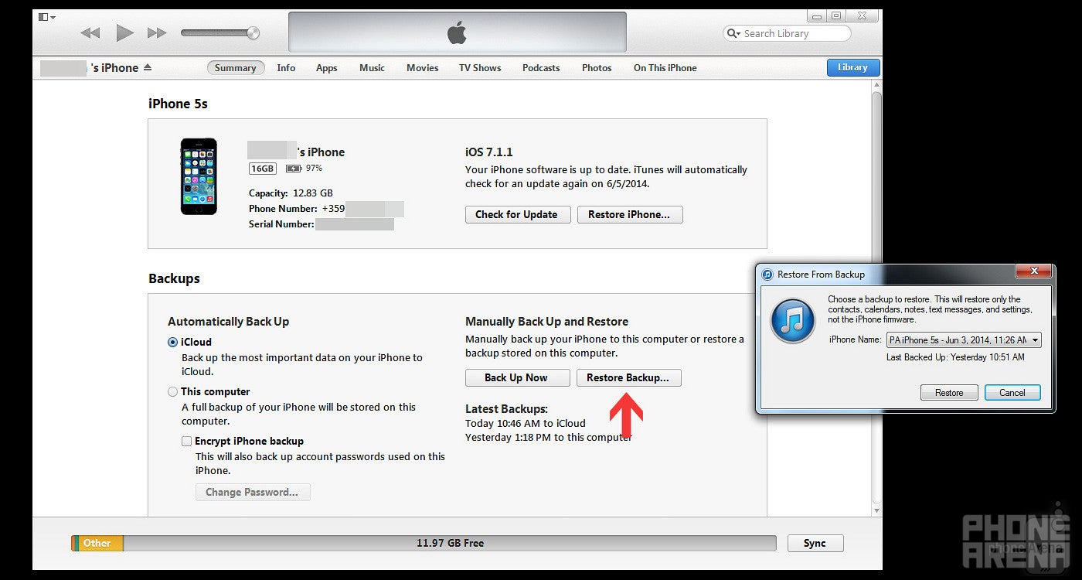Image resolution: width=1082 pixels, height=580 pixels.
Task: Click the blue Library button
Action: 852,67
